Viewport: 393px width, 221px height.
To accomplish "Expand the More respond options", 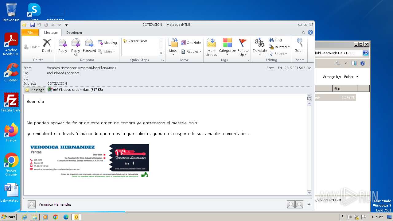I will (107, 52).
